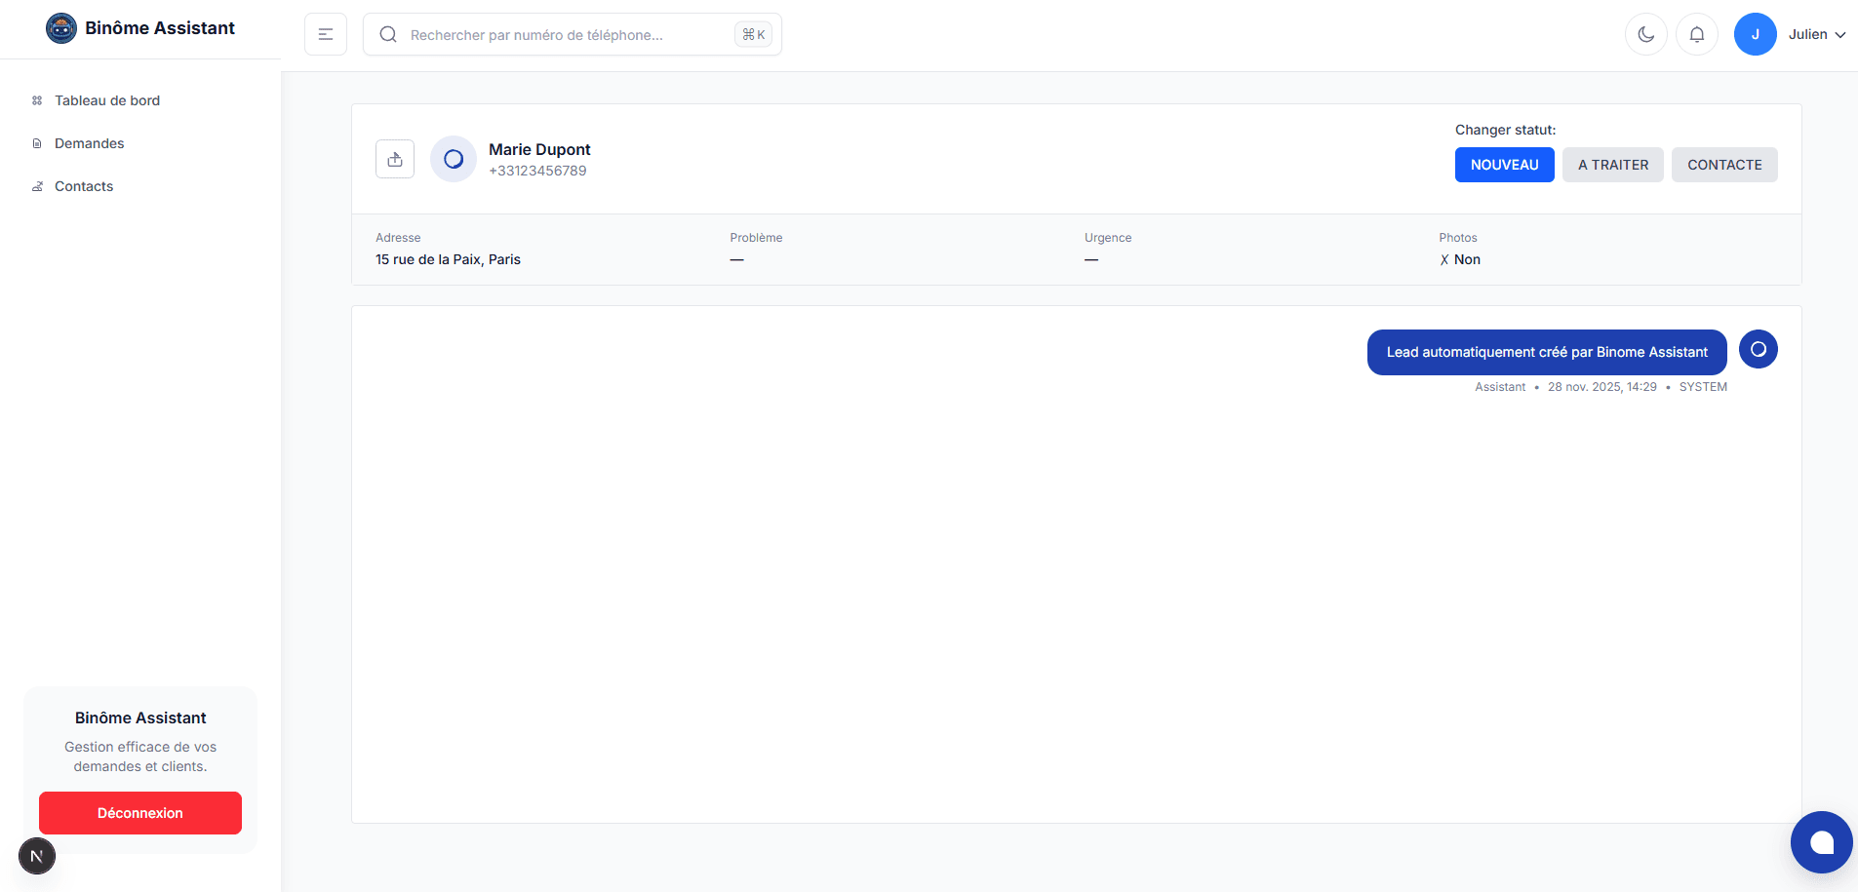
Task: Change status to A TRAITER
Action: click(x=1612, y=165)
